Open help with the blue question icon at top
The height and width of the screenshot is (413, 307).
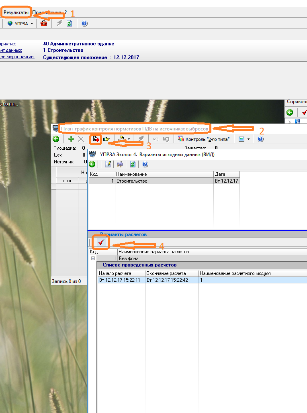coord(84,24)
